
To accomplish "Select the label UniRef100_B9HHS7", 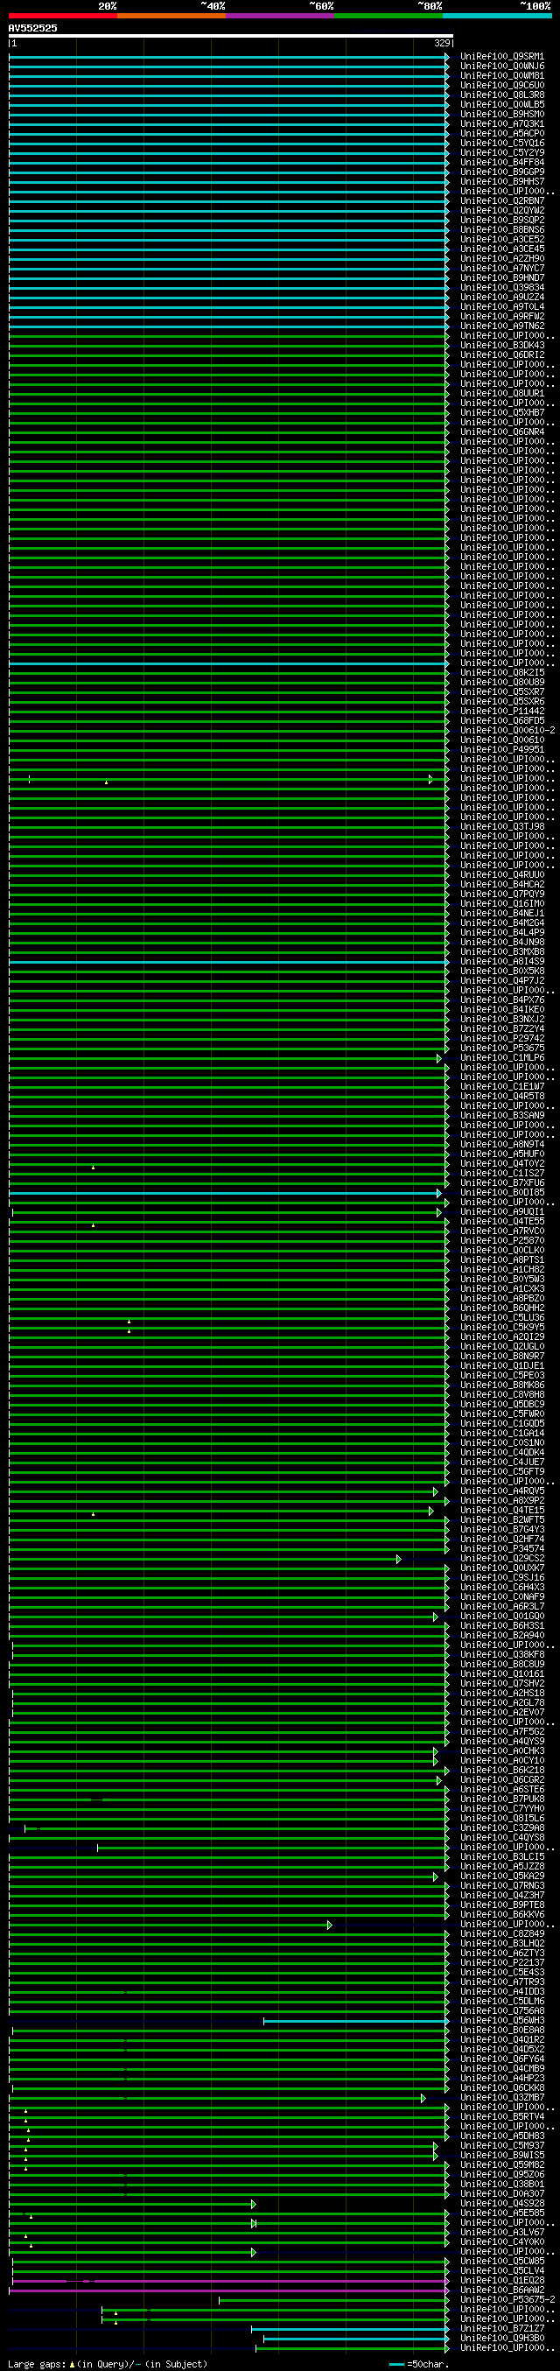I will click(502, 182).
